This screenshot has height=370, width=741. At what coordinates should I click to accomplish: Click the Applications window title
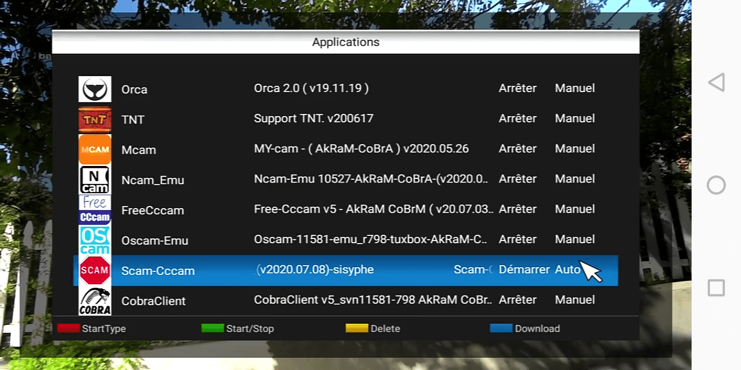coord(346,42)
